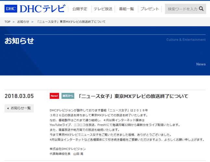Click the signature 株式会社DHCテレビジョン
This screenshot has height=162, width=210.
coord(68,149)
